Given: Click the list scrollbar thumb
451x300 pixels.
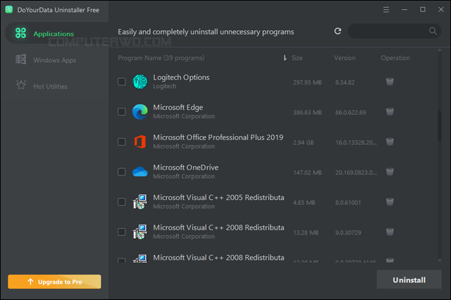Looking at the screenshot, I should (440, 126).
